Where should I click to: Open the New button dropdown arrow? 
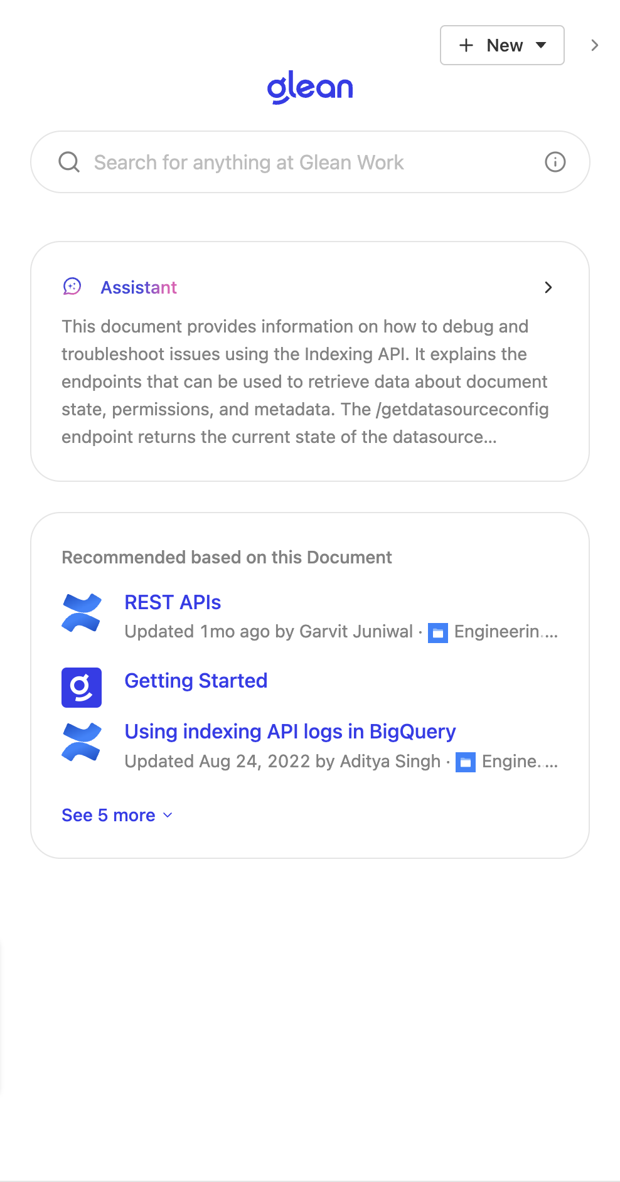tap(541, 45)
